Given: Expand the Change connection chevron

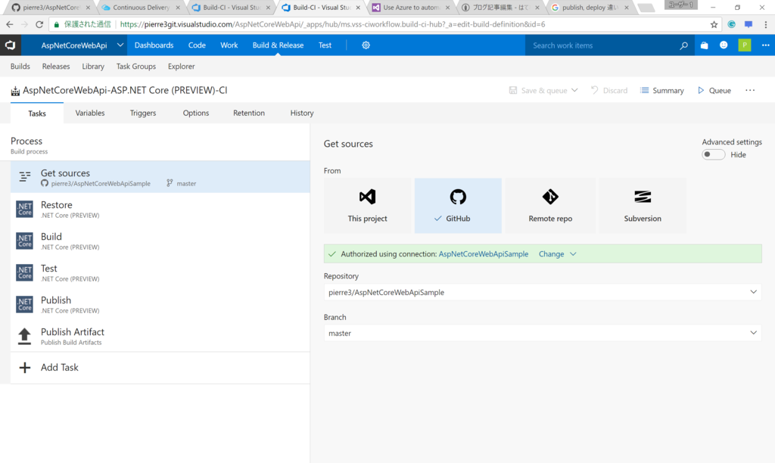Looking at the screenshot, I should [573, 254].
